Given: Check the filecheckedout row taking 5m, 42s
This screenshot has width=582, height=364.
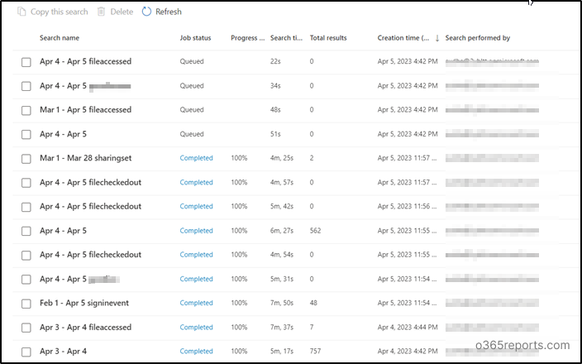Looking at the screenshot, I should (x=26, y=207).
